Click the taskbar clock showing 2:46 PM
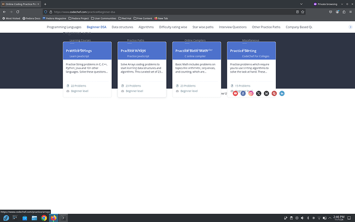Screen dimensions: 355x222 (x=339, y=218)
